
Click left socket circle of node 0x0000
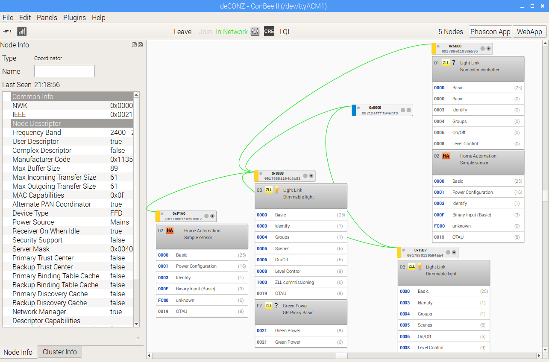point(403,110)
